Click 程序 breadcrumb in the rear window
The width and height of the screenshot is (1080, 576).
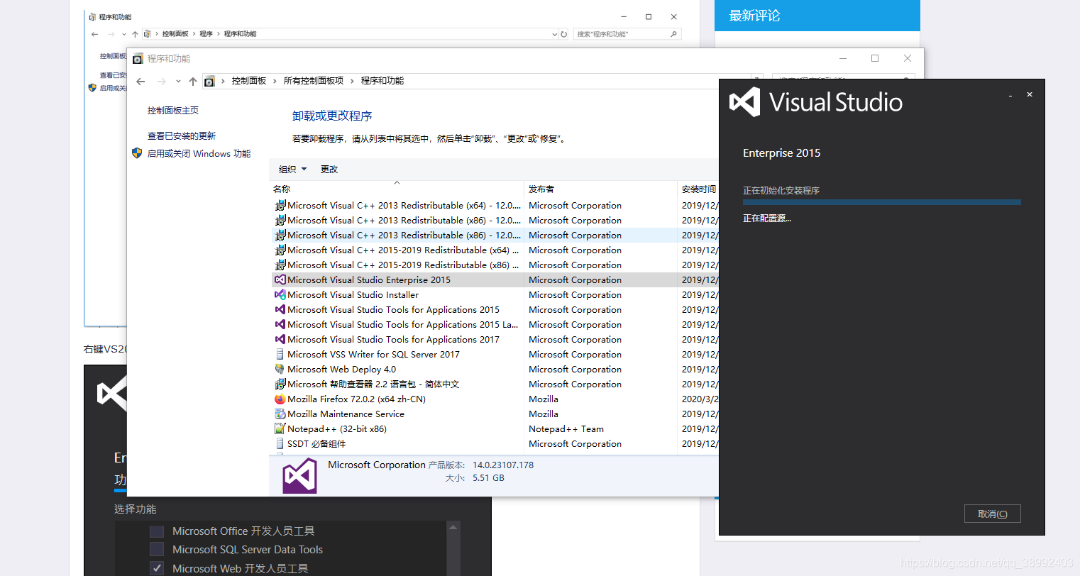206,34
